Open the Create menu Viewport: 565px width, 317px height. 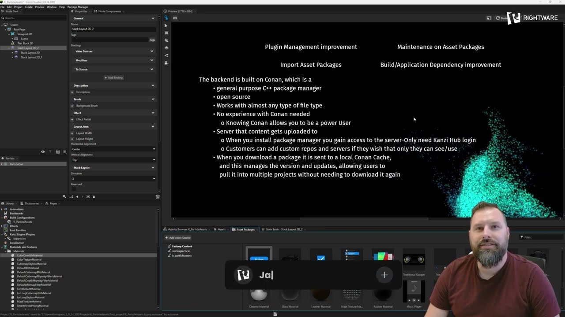pos(29,7)
